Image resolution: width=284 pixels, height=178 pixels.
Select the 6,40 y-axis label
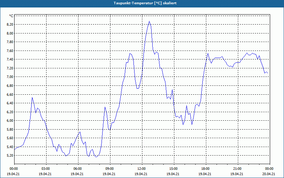[10, 103]
